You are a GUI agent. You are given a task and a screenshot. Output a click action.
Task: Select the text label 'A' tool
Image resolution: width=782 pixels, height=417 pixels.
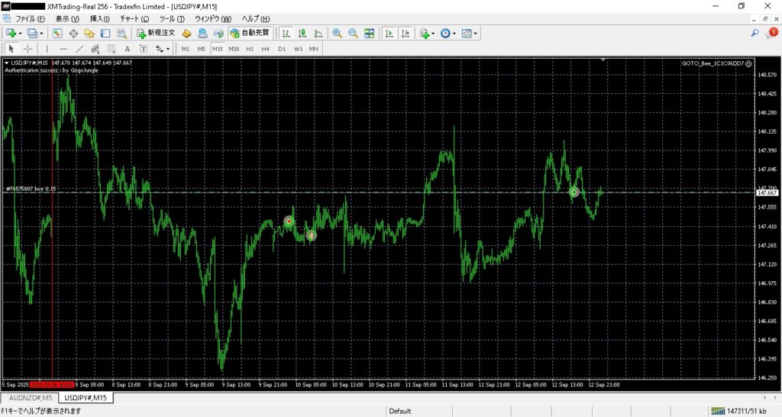tap(128, 49)
